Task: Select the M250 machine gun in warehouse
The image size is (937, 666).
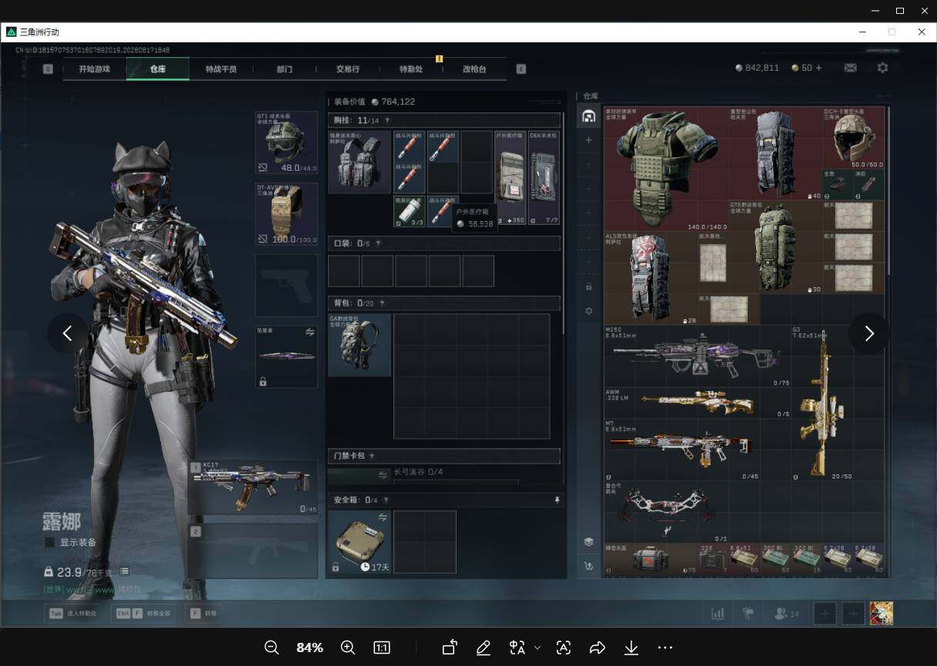Action: pyautogui.click(x=698, y=356)
